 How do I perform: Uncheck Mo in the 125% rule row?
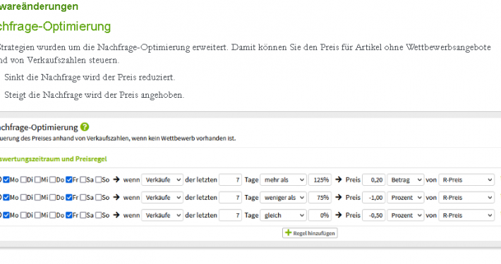click(x=6, y=180)
